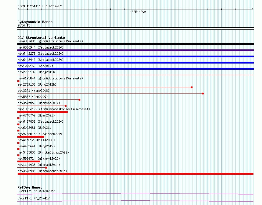Click red end block of esv3545550
Image resolution: width=262 pixels, height=205 pixels.
pyautogui.click(x=66, y=106)
